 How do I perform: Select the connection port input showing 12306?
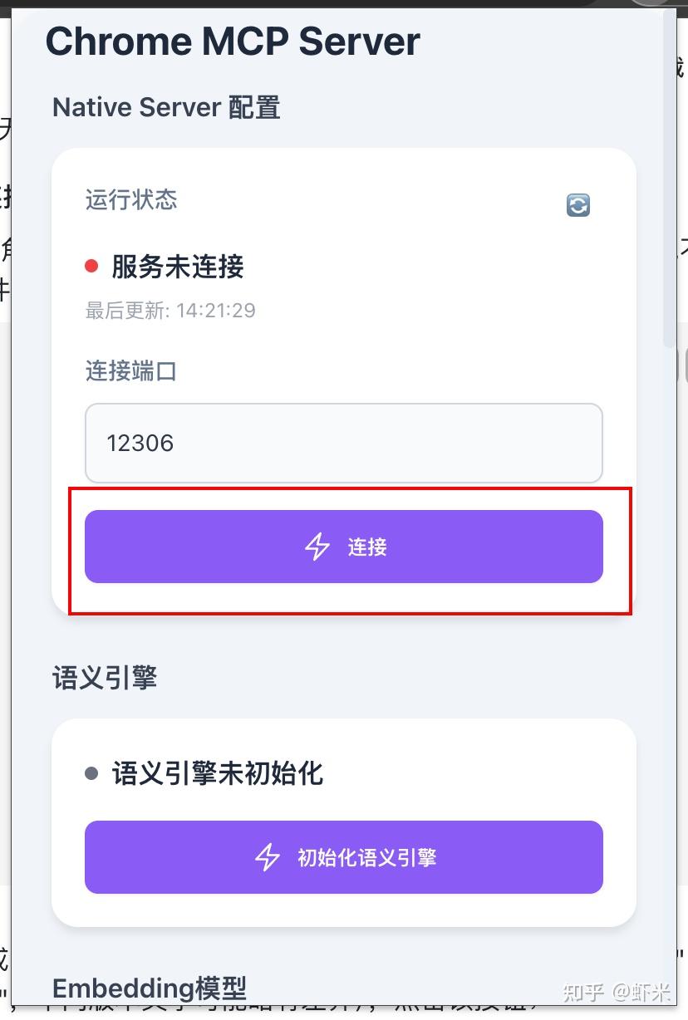click(343, 443)
